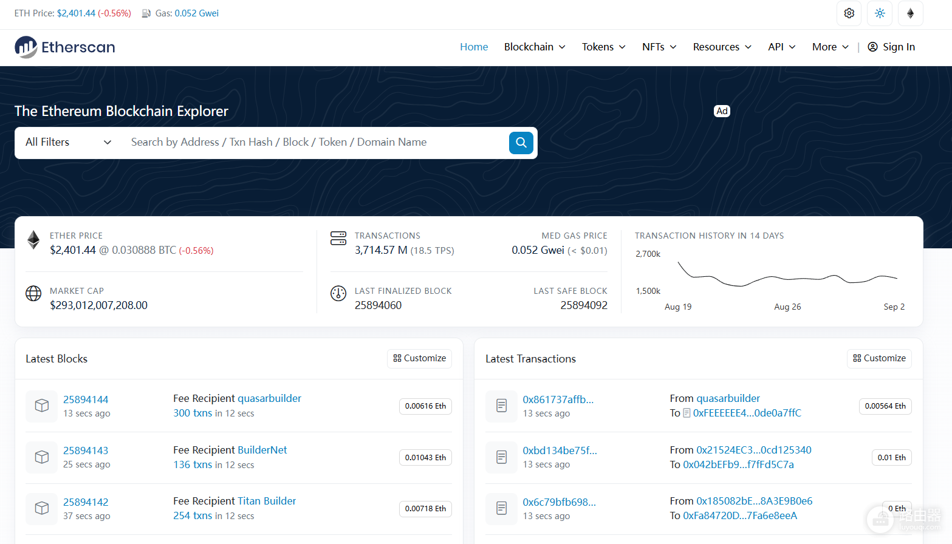
Task: Click the market cap value $293,012,007,208.00
Action: [98, 305]
